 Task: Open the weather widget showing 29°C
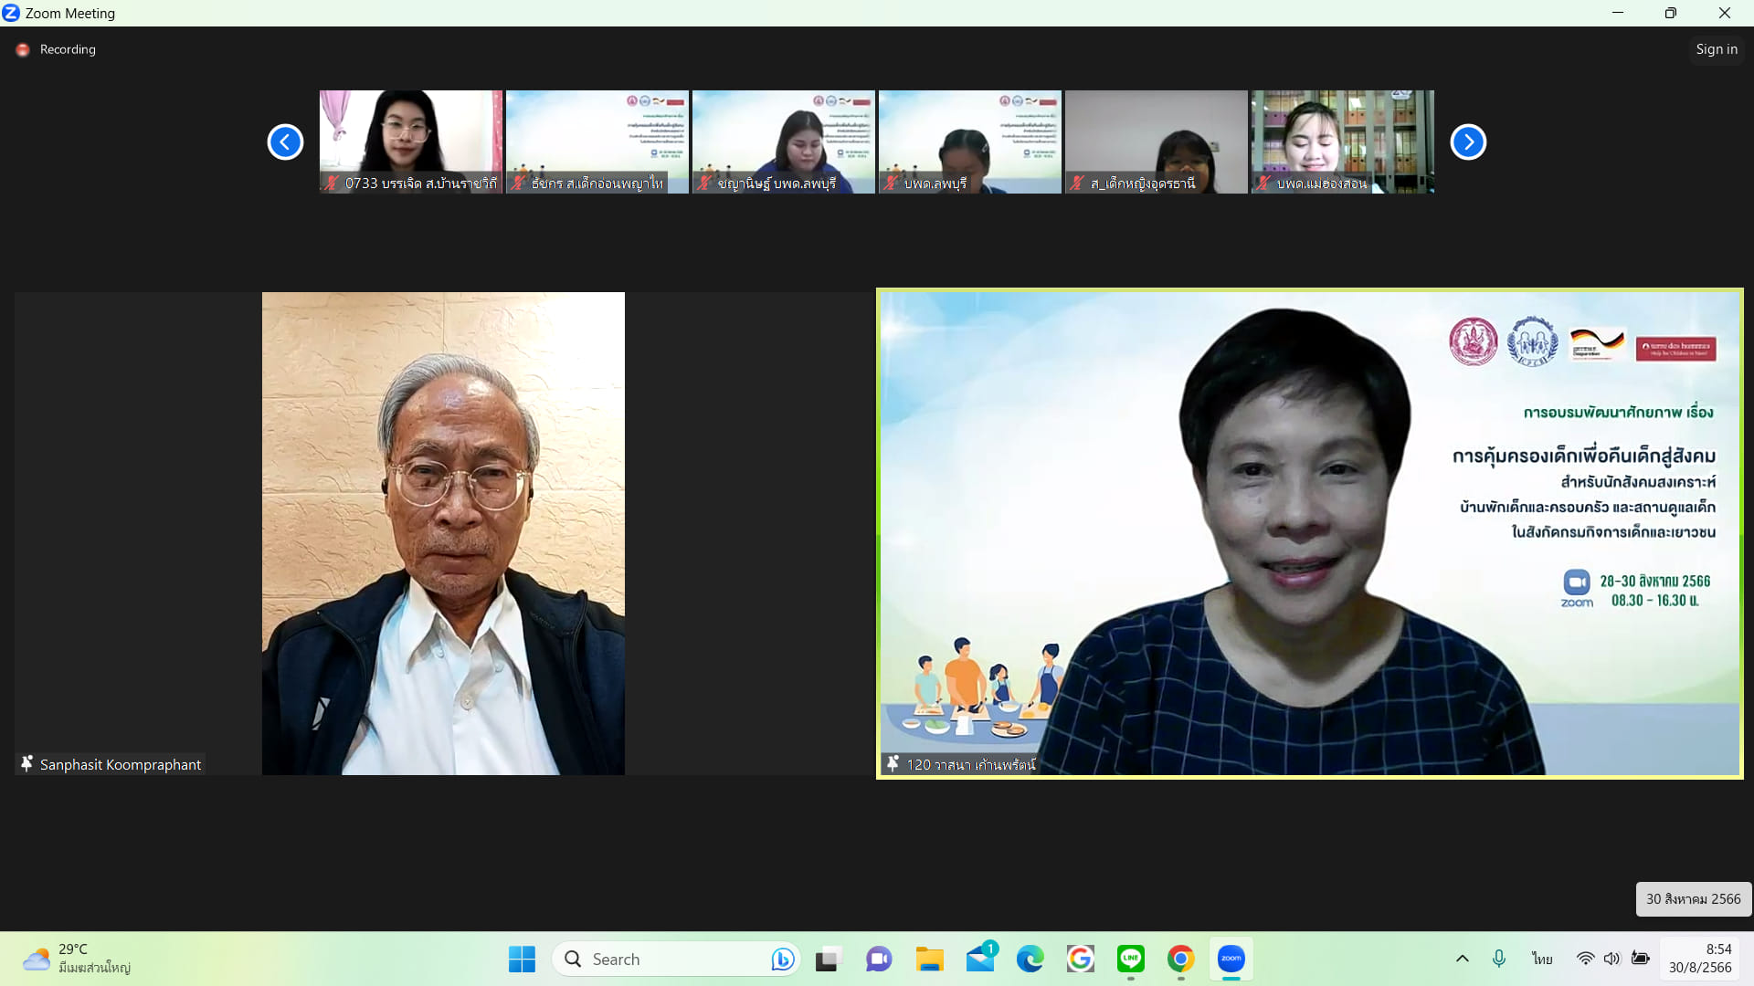[78, 959]
